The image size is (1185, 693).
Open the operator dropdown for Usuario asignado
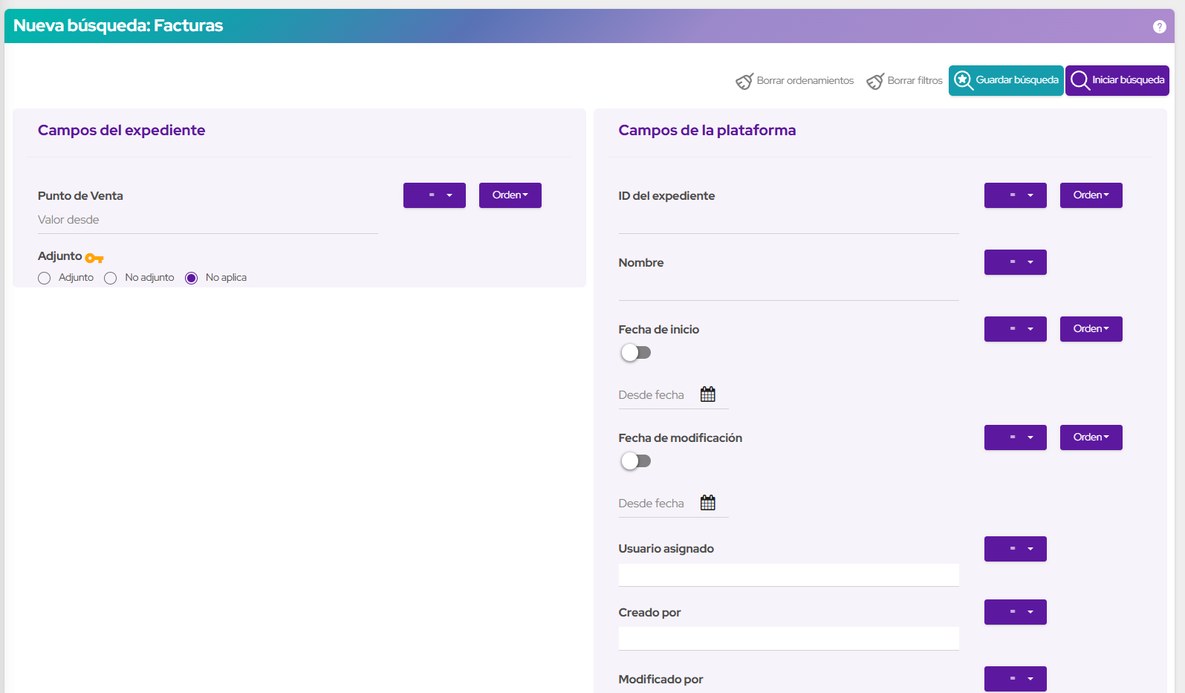click(1015, 549)
